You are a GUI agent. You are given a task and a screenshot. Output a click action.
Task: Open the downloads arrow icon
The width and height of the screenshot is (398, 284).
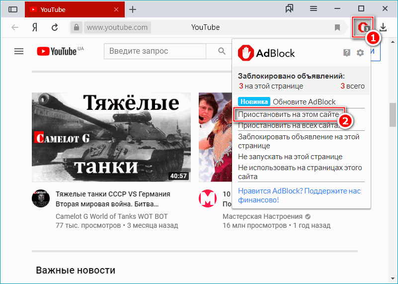pos(383,27)
